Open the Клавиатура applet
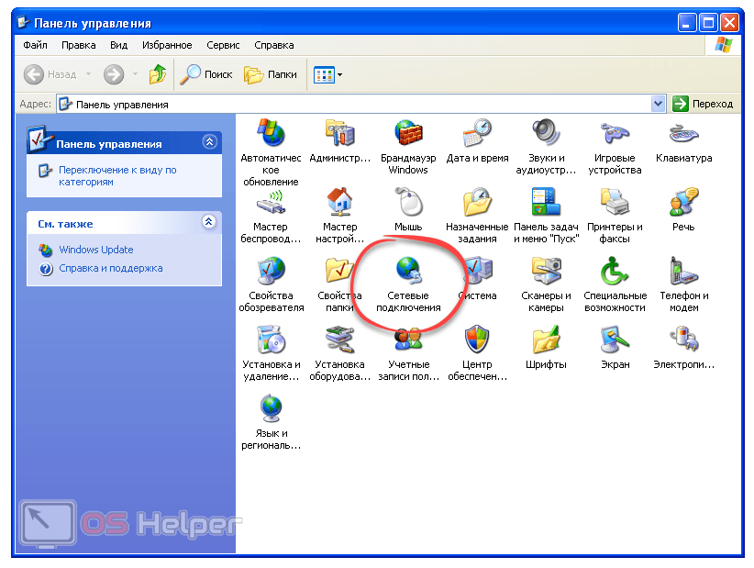The width and height of the screenshot is (754, 568). point(683,134)
